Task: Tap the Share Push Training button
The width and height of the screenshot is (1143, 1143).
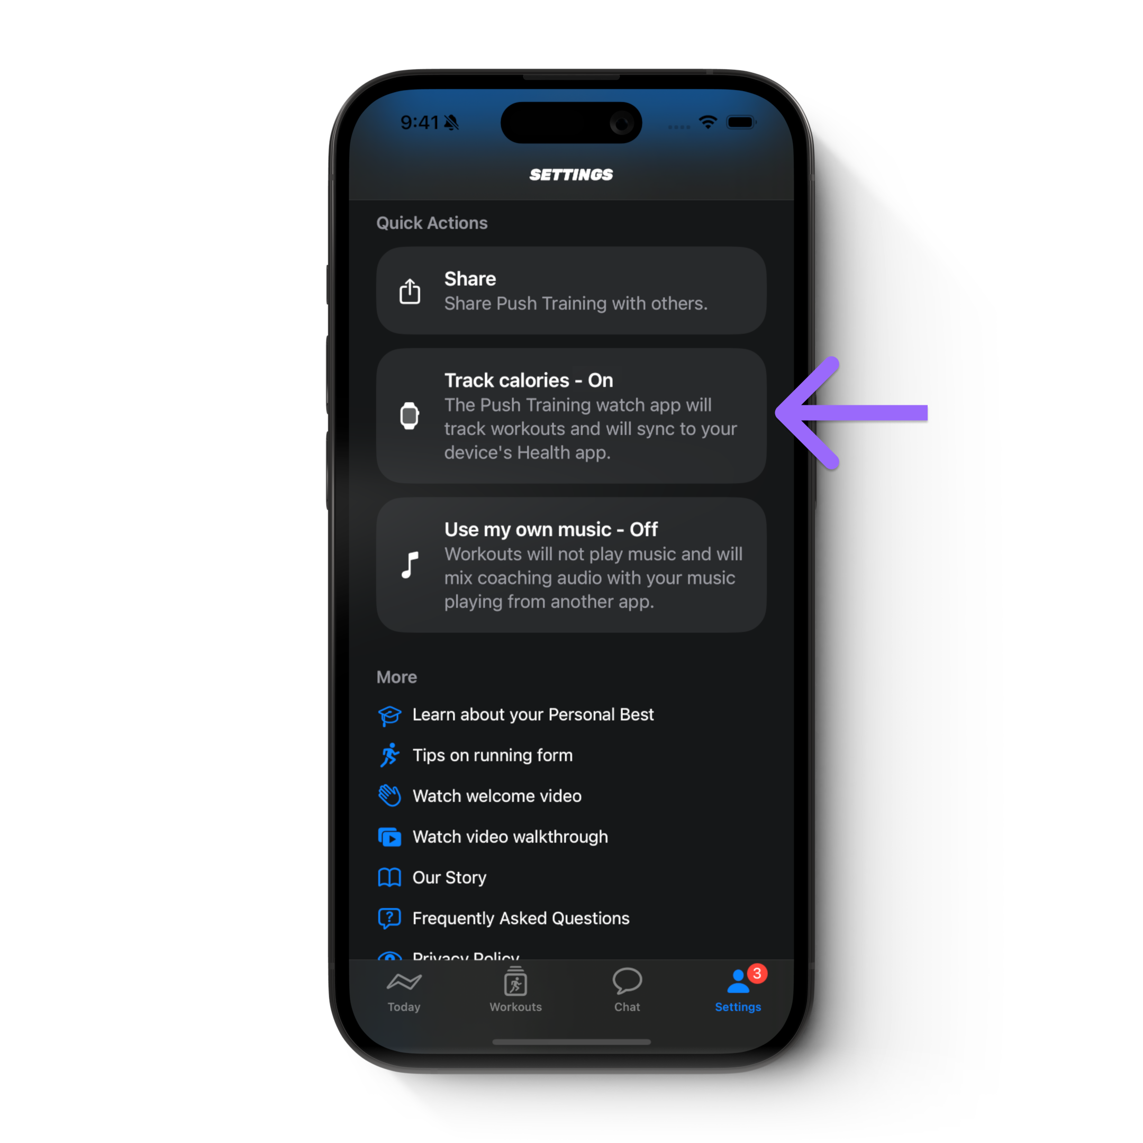Action: pos(571,291)
